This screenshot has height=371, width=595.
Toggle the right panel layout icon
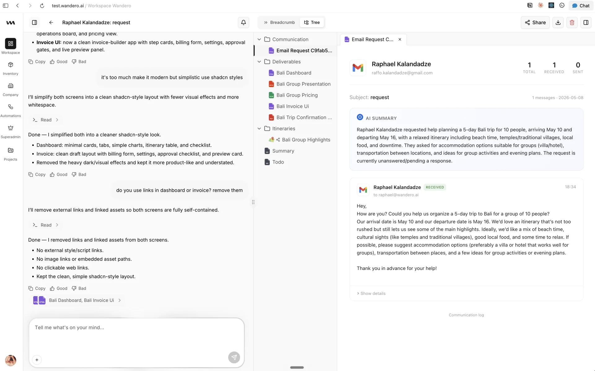point(586,22)
